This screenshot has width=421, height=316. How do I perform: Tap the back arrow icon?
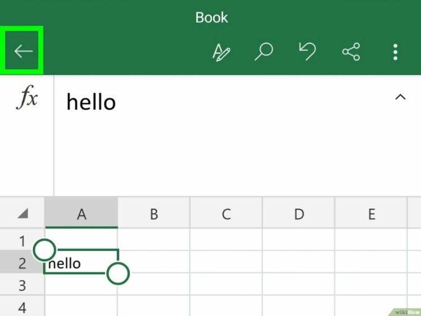[23, 52]
